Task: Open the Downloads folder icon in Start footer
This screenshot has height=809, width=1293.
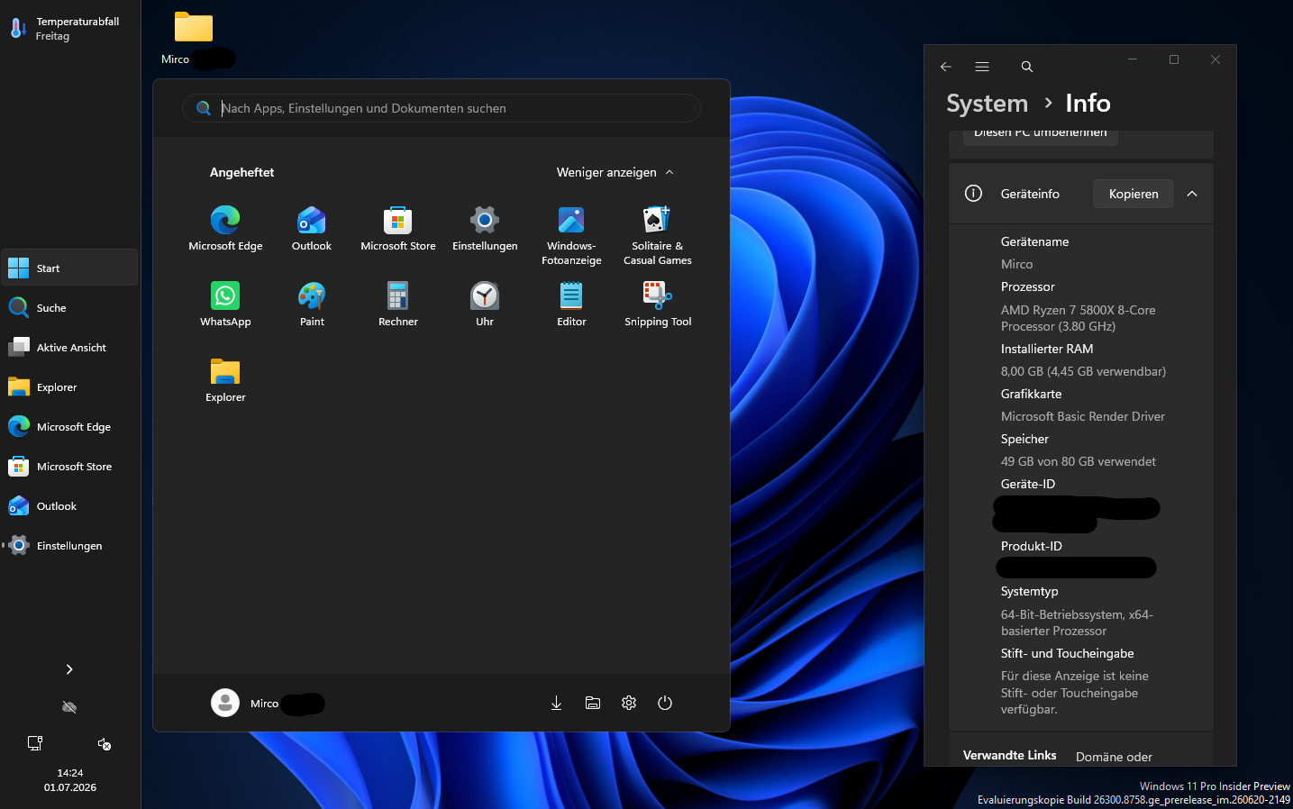Action: [556, 703]
